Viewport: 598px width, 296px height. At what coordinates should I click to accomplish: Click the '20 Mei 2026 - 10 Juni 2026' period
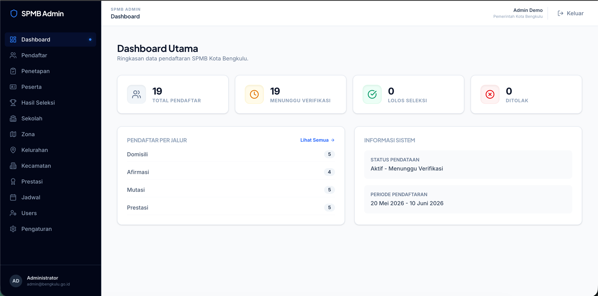click(x=407, y=203)
